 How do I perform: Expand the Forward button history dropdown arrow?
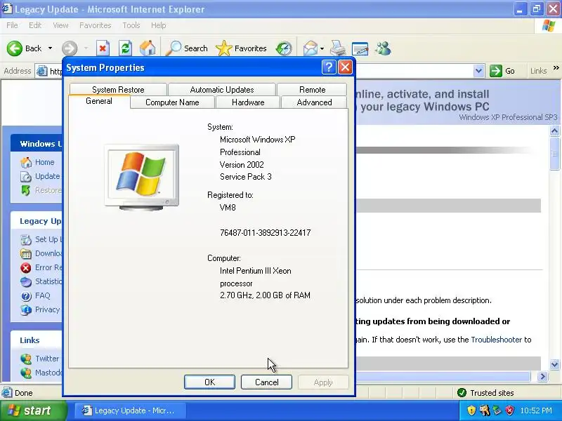[x=86, y=48]
